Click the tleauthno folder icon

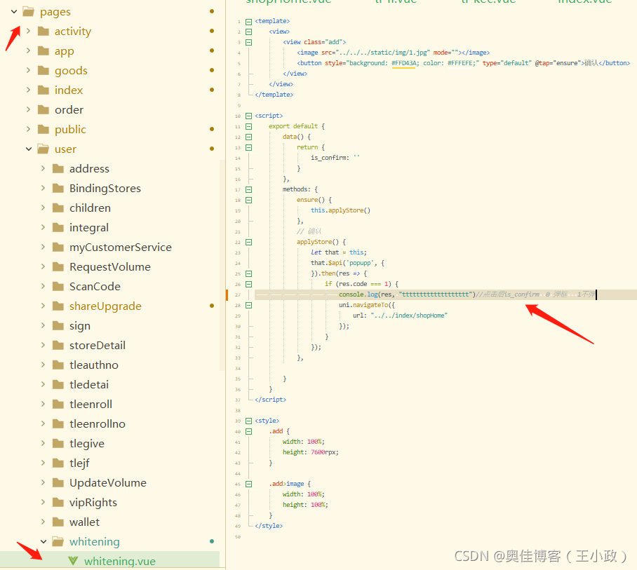[x=58, y=365]
